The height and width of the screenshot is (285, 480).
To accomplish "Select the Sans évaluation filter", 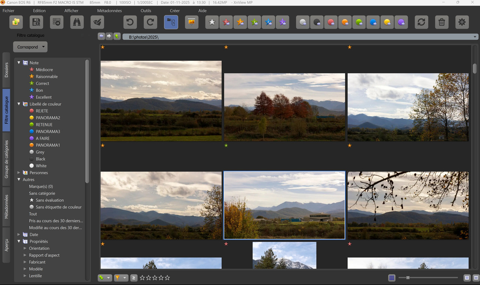I will click(x=50, y=200).
